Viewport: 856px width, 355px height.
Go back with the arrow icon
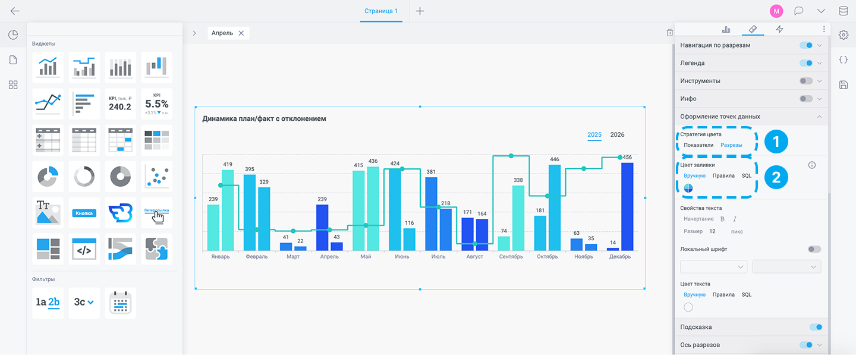pos(15,11)
